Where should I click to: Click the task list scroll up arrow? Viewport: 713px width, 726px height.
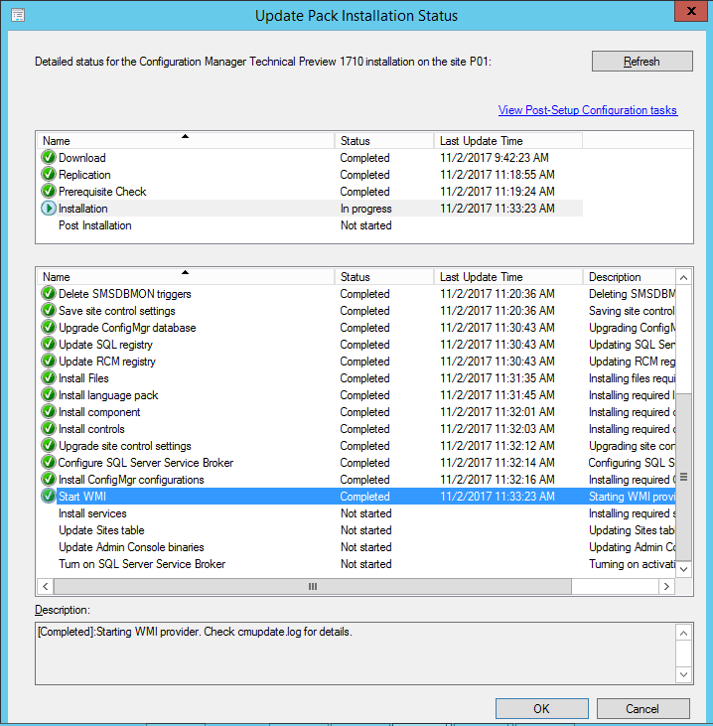pos(683,278)
